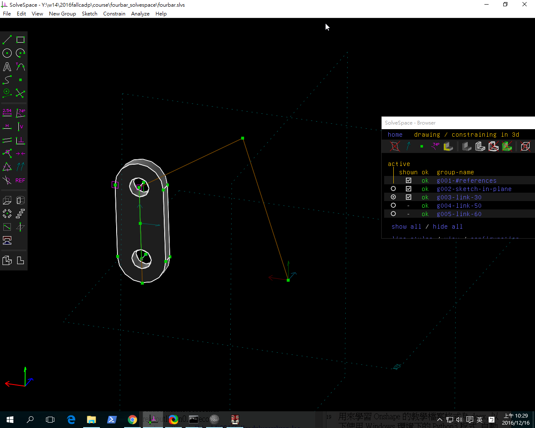
Task: Open Chrome from the Windows taskbar
Action: [132, 420]
